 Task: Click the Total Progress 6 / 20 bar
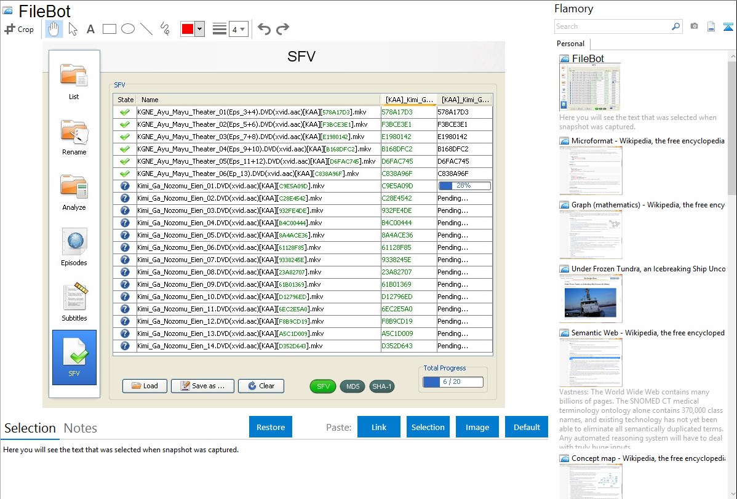[x=453, y=382]
